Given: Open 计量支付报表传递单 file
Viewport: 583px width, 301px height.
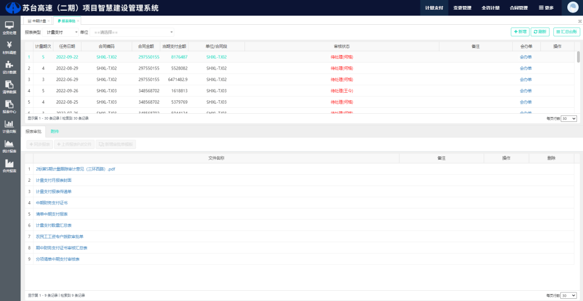Looking at the screenshot, I should pos(53,191).
